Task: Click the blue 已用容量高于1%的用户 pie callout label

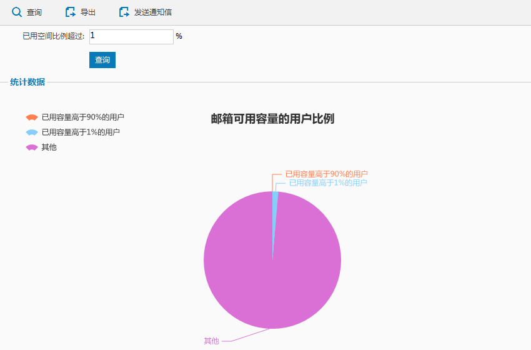Action: 328,183
